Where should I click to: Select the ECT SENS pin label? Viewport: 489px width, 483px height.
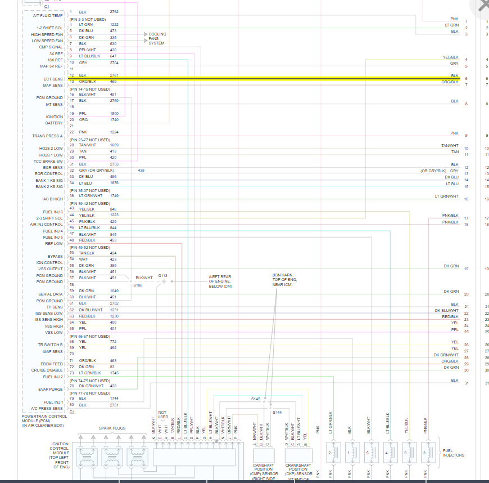pos(53,79)
